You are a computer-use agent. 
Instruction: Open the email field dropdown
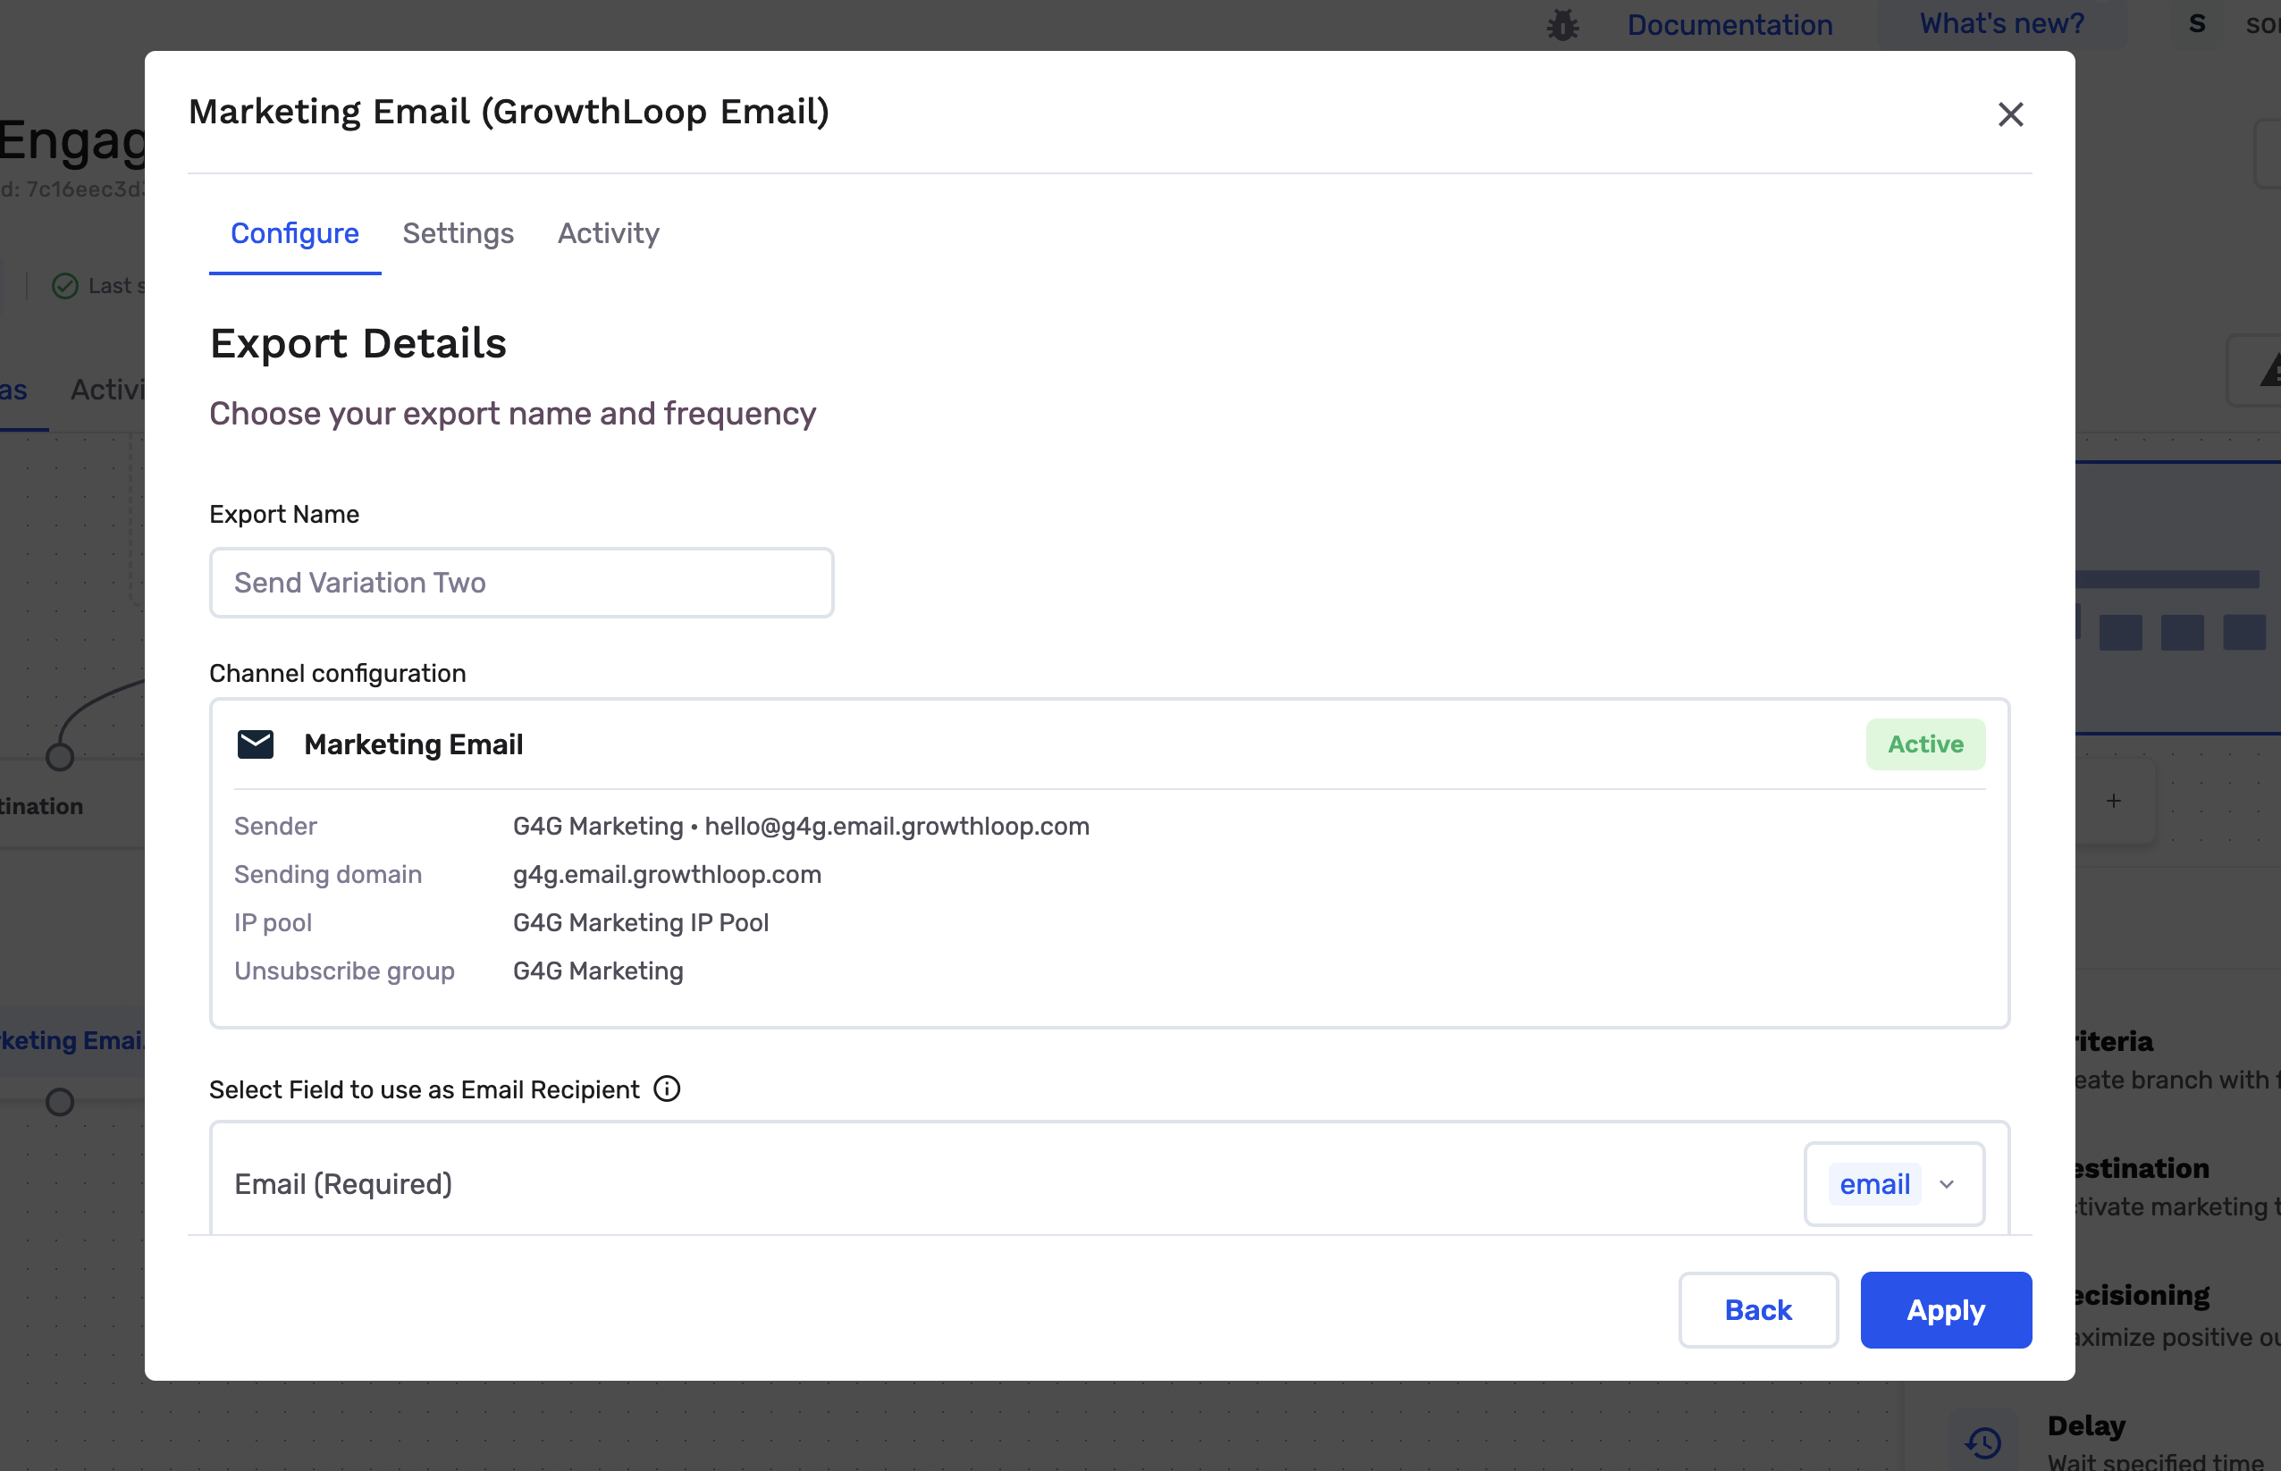(x=1894, y=1184)
